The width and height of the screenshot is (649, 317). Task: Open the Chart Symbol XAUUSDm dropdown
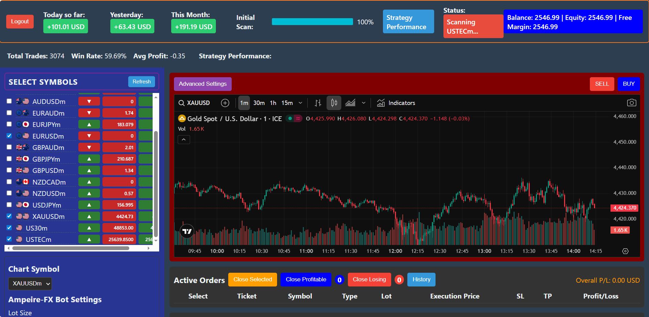click(30, 284)
